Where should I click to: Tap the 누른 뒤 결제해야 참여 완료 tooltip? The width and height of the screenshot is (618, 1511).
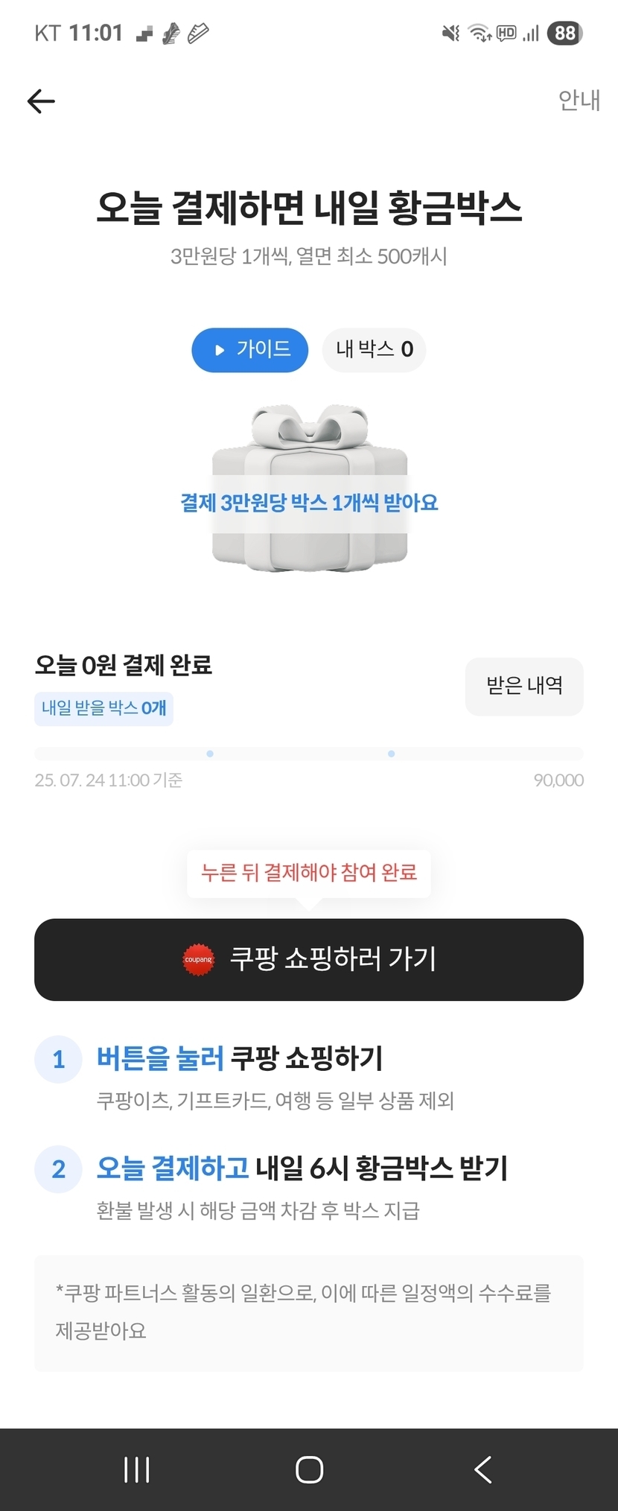(x=309, y=873)
